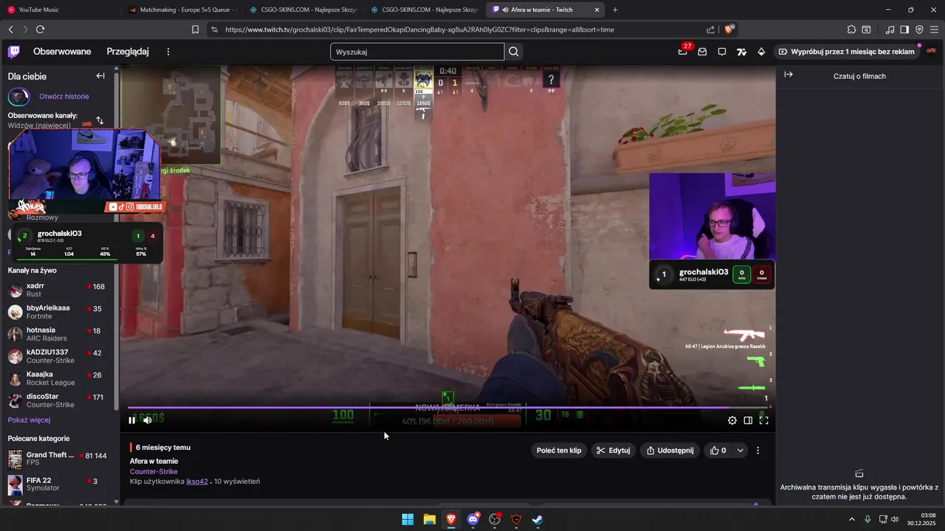Open the Grand Theft recommended category
The width and height of the screenshot is (945, 531).
pos(57,459)
